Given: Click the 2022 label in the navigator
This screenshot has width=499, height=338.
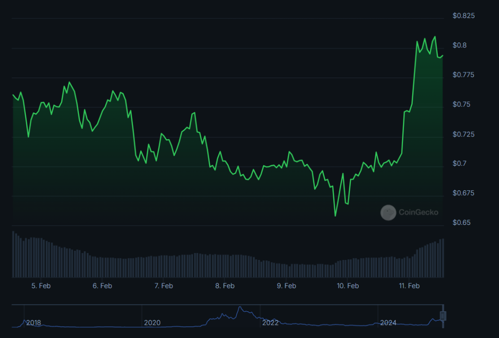Looking at the screenshot, I should click(x=270, y=323).
